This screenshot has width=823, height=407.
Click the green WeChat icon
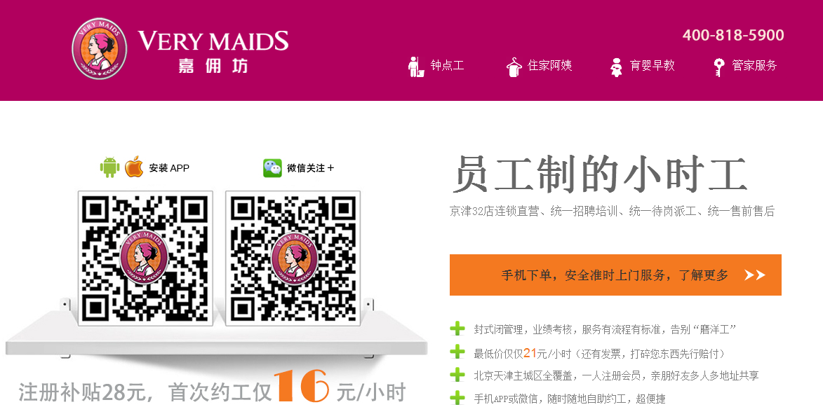272,168
